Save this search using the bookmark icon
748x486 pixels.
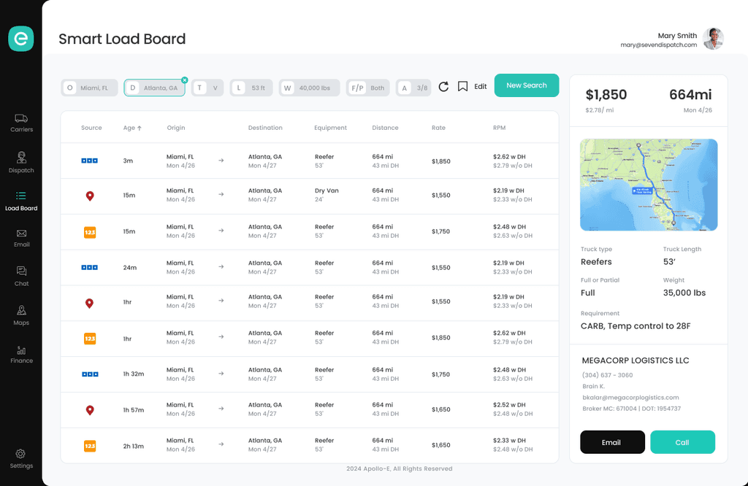click(x=462, y=86)
